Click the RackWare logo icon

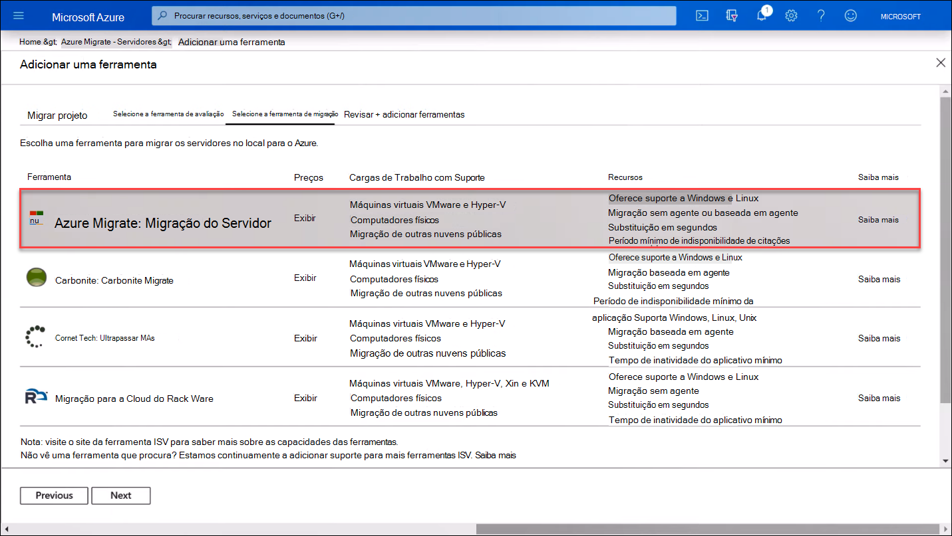pos(36,397)
